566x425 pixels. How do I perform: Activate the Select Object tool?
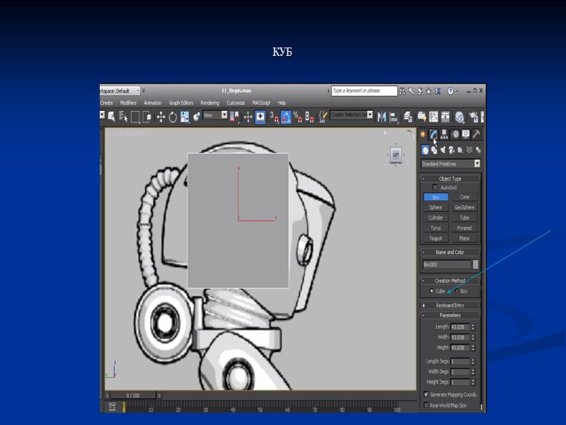[x=112, y=116]
